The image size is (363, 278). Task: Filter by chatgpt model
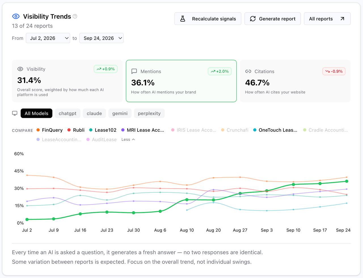click(67, 113)
